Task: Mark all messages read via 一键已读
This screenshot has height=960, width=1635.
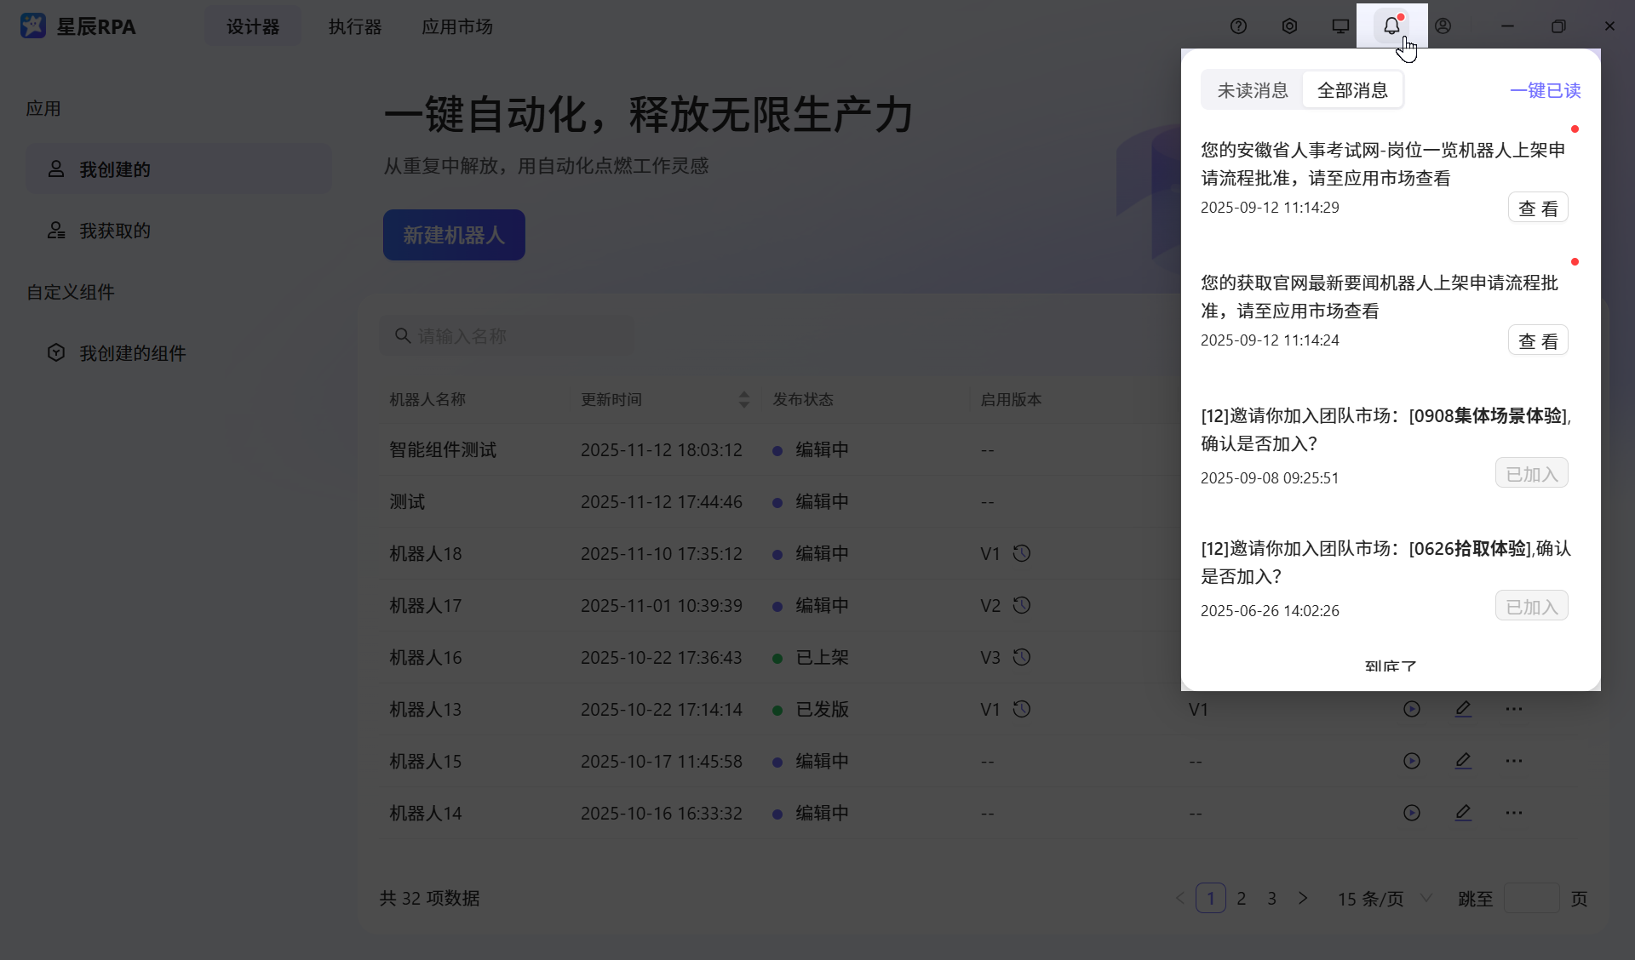Action: [x=1544, y=89]
